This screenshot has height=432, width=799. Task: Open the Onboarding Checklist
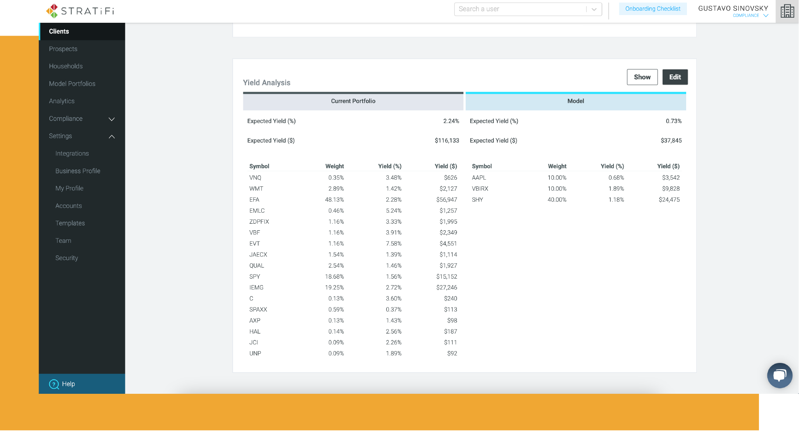[x=653, y=9]
